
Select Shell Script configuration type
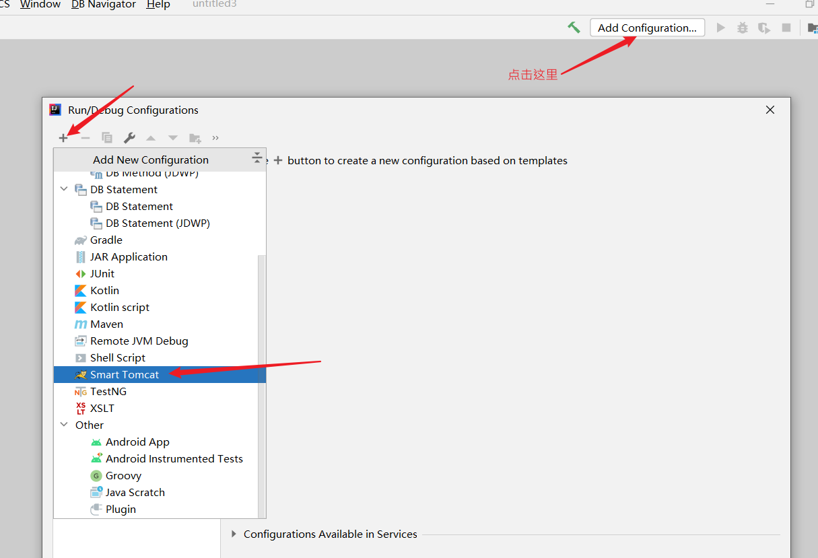click(x=118, y=358)
